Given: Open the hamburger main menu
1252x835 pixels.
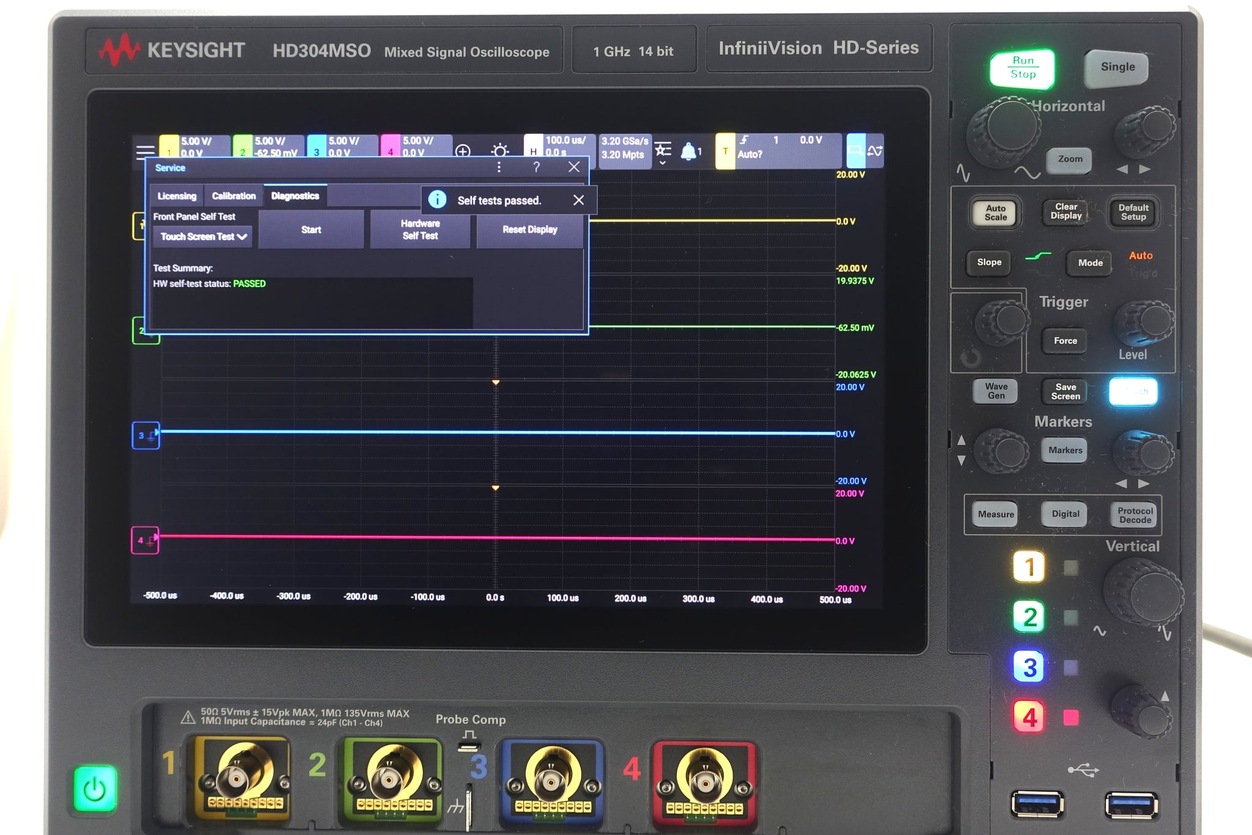Looking at the screenshot, I should point(145,151).
